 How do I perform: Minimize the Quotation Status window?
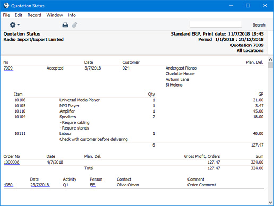coord(231,6)
